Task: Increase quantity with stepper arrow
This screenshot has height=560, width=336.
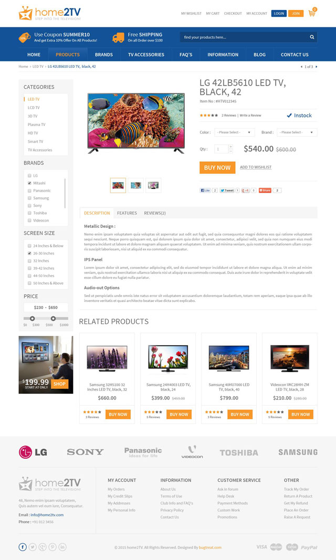Action: 230,147
